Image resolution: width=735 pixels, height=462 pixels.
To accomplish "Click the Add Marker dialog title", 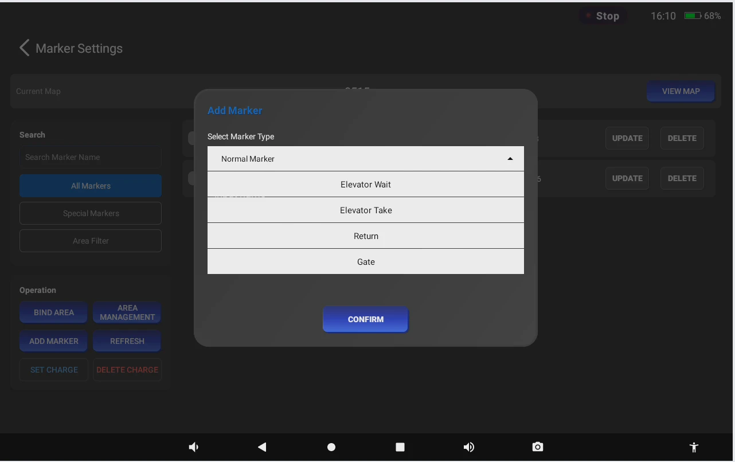I will (235, 111).
